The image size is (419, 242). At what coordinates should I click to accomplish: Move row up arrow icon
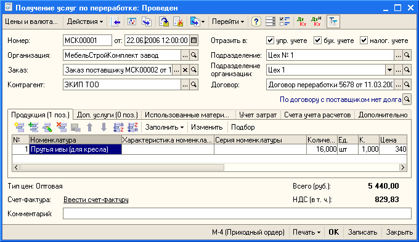pyautogui.click(x=90, y=127)
